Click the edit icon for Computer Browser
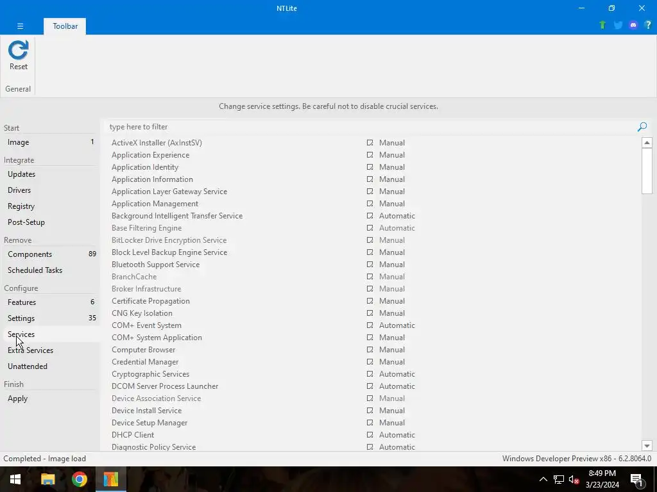 370,349
